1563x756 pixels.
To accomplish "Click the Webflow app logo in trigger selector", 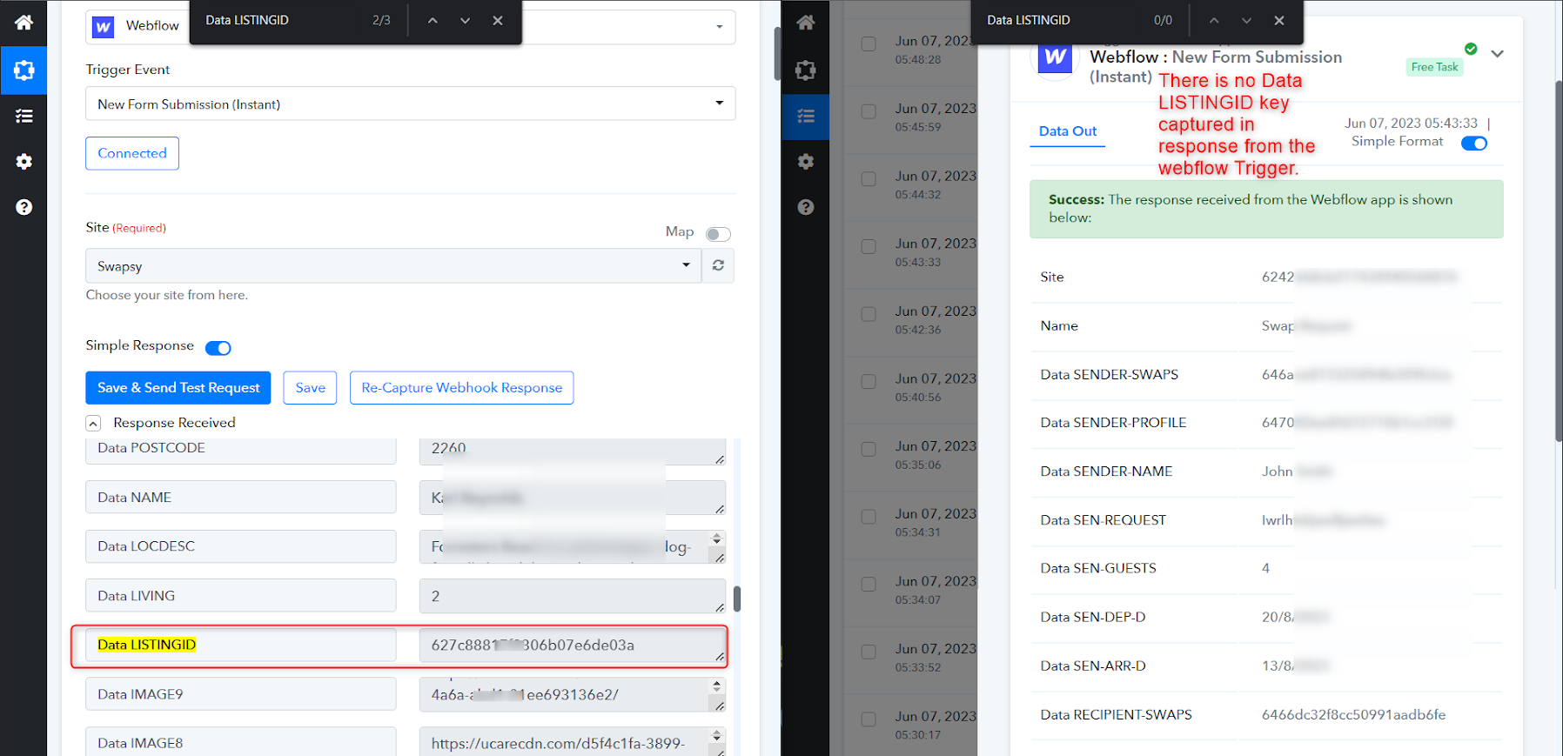I will 103,27.
